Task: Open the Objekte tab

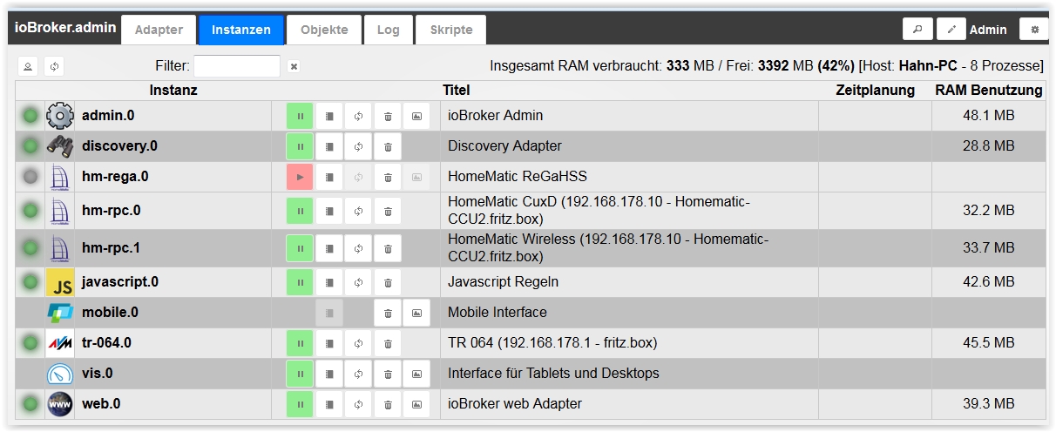Action: point(324,30)
